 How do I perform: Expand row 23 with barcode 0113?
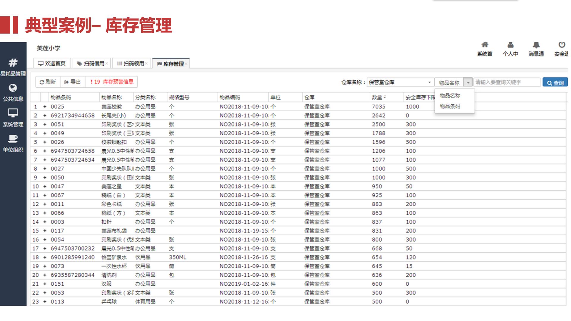[45, 302]
